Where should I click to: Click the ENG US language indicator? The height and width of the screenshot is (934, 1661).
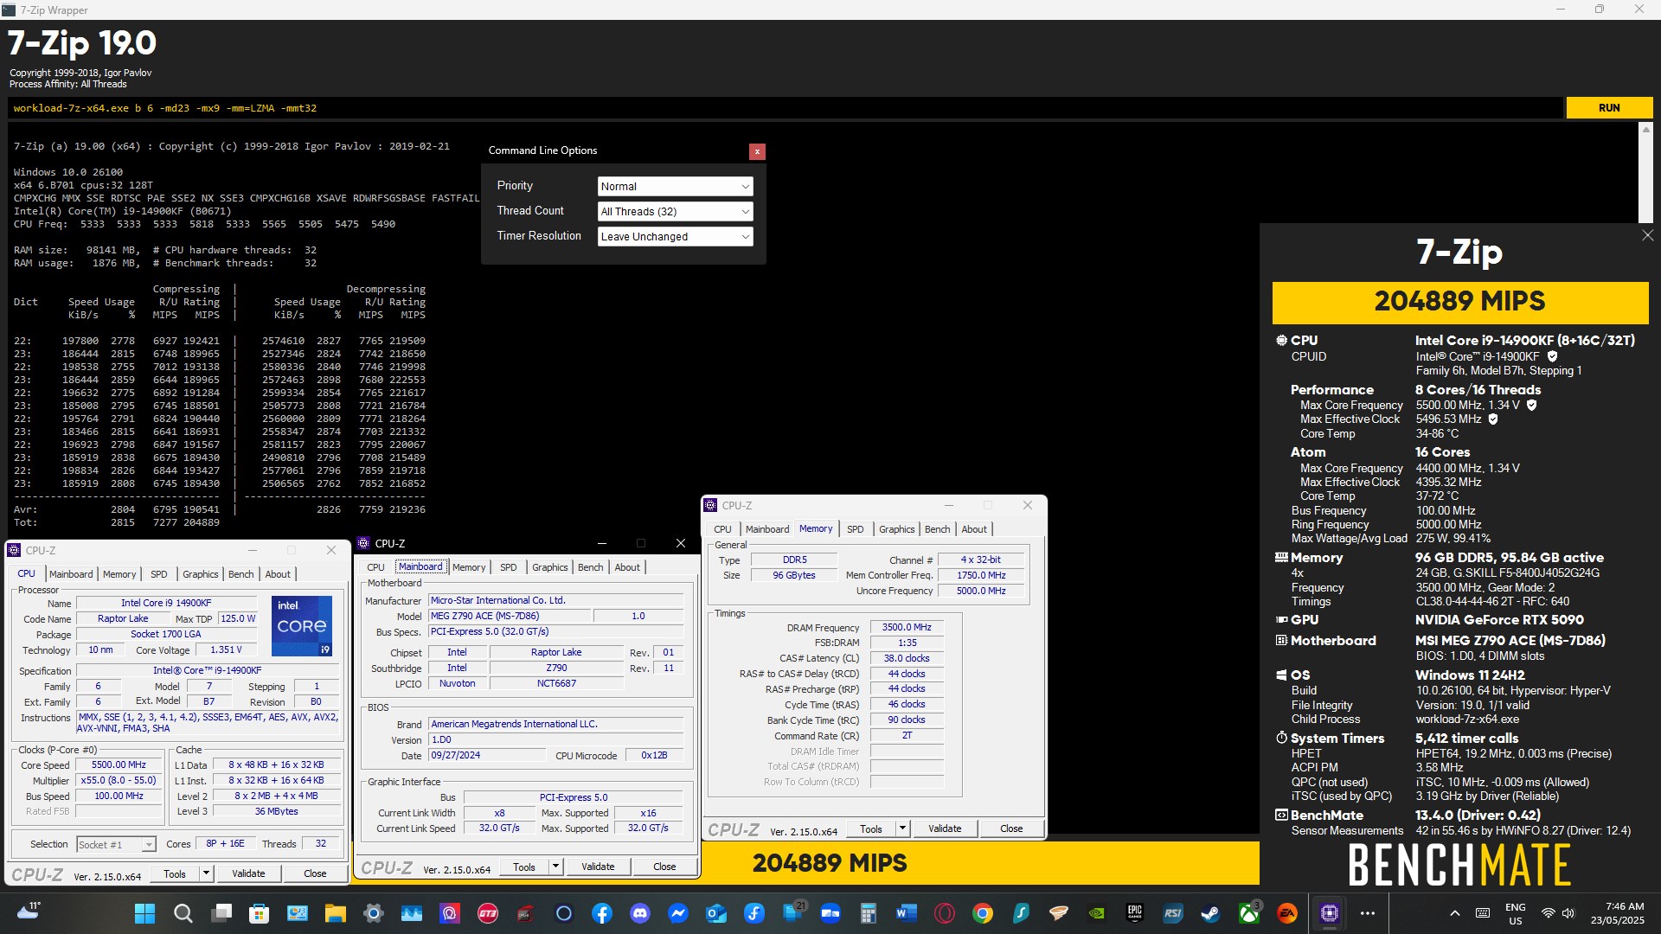[1515, 913]
